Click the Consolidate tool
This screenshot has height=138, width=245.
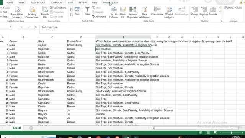tap(157, 11)
